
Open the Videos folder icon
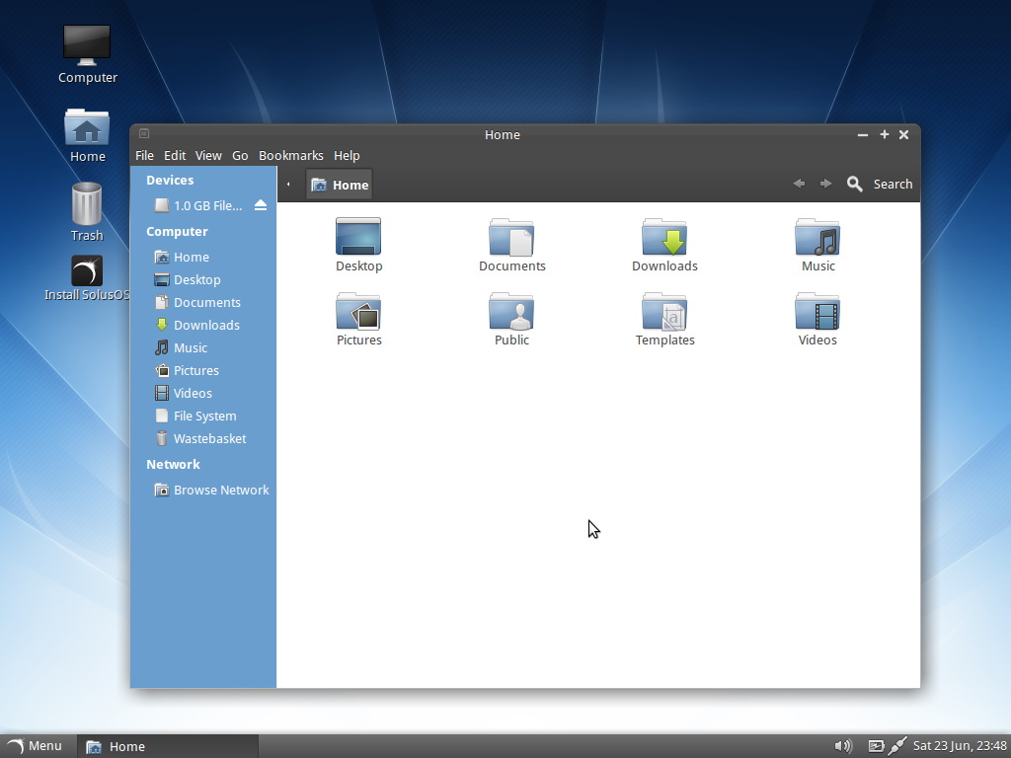(817, 311)
